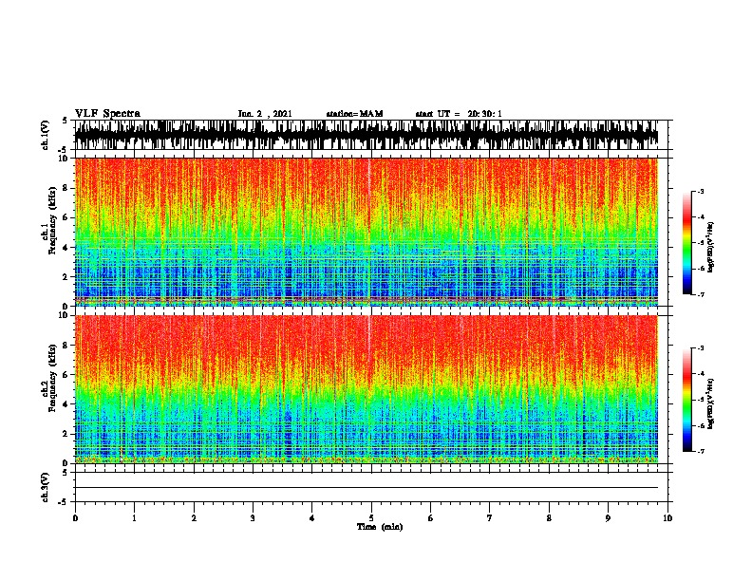Click the 'ch.3(V)' axis label
Image resolution: width=752 pixels, height=581 pixels.
click(x=46, y=487)
